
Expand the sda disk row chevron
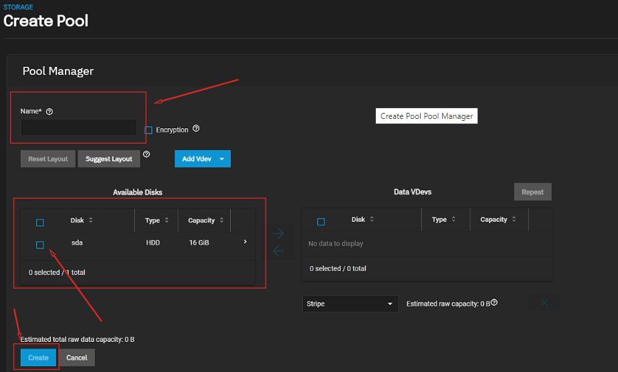tap(245, 242)
